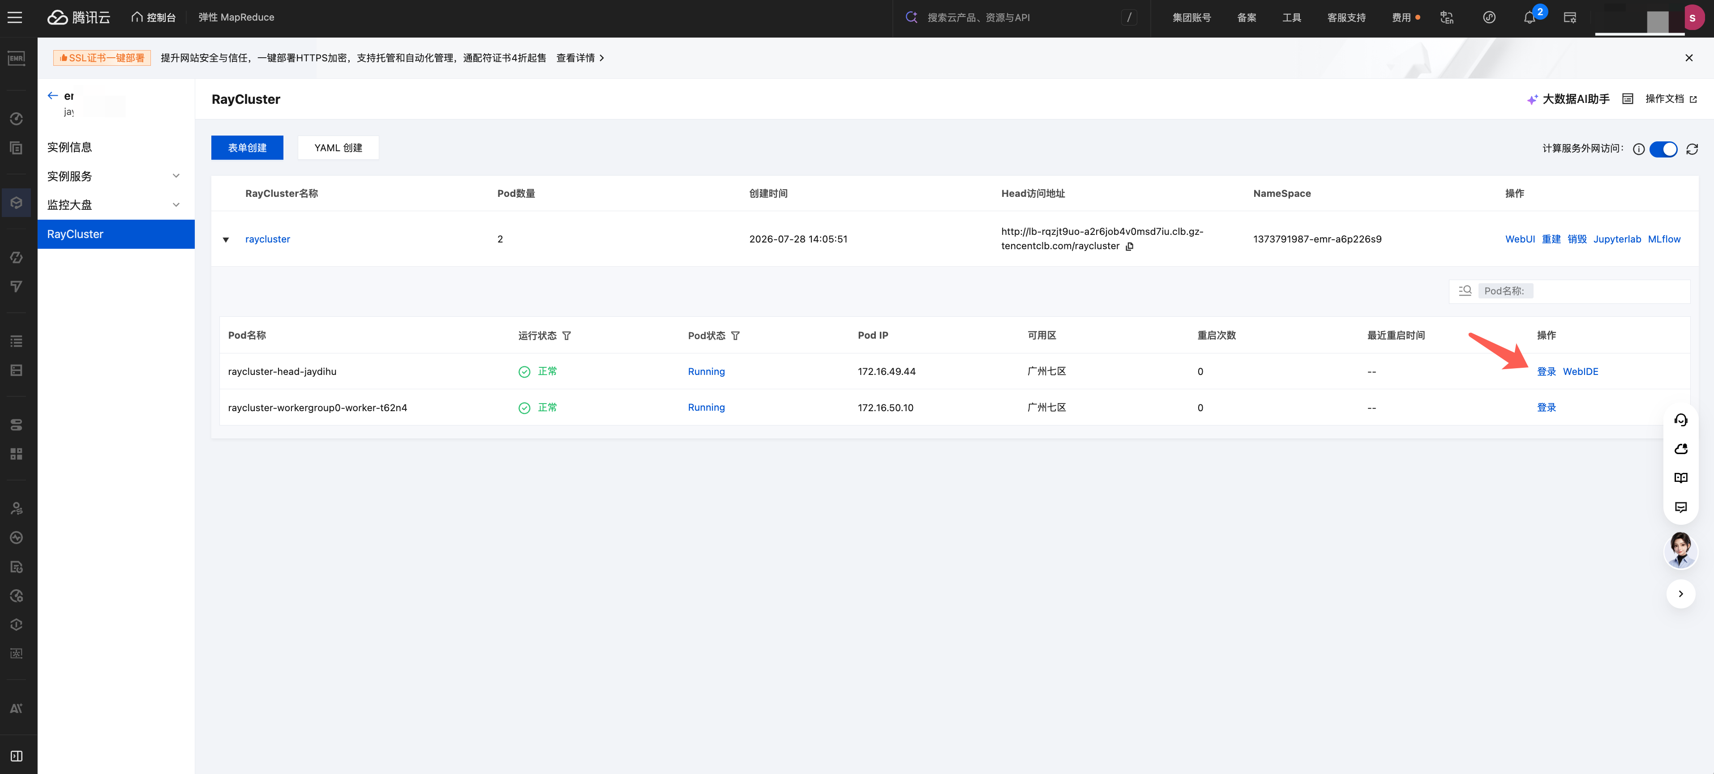The width and height of the screenshot is (1714, 774).
Task: Click 表单创建 button
Action: coord(247,148)
